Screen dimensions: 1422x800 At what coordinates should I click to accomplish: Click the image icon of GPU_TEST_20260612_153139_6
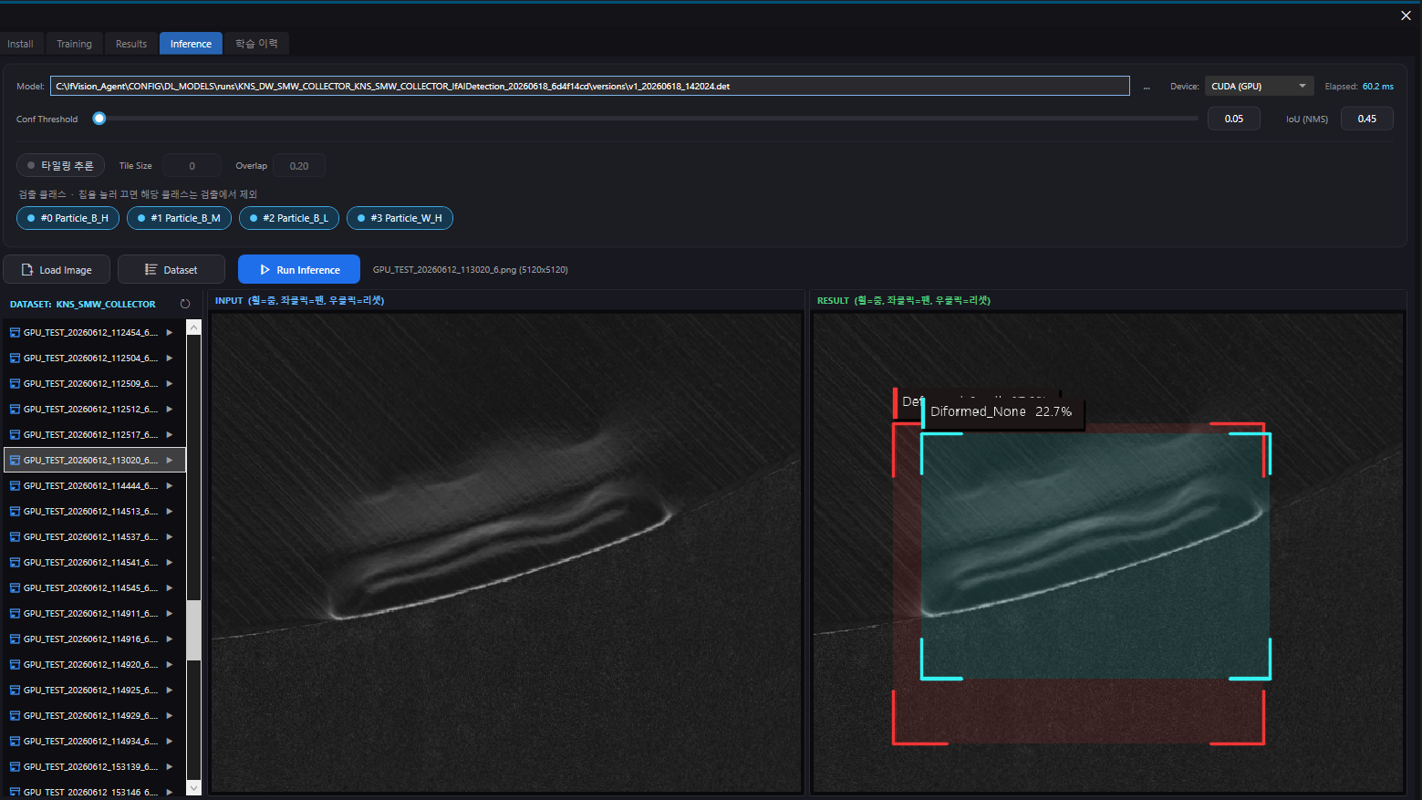[15, 767]
